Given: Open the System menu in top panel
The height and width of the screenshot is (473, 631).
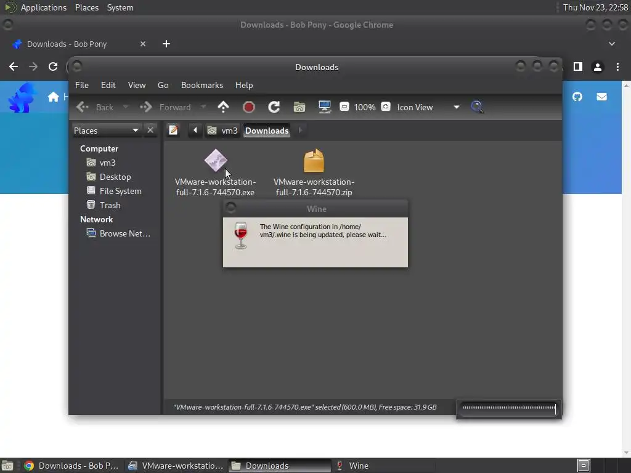Looking at the screenshot, I should [120, 7].
